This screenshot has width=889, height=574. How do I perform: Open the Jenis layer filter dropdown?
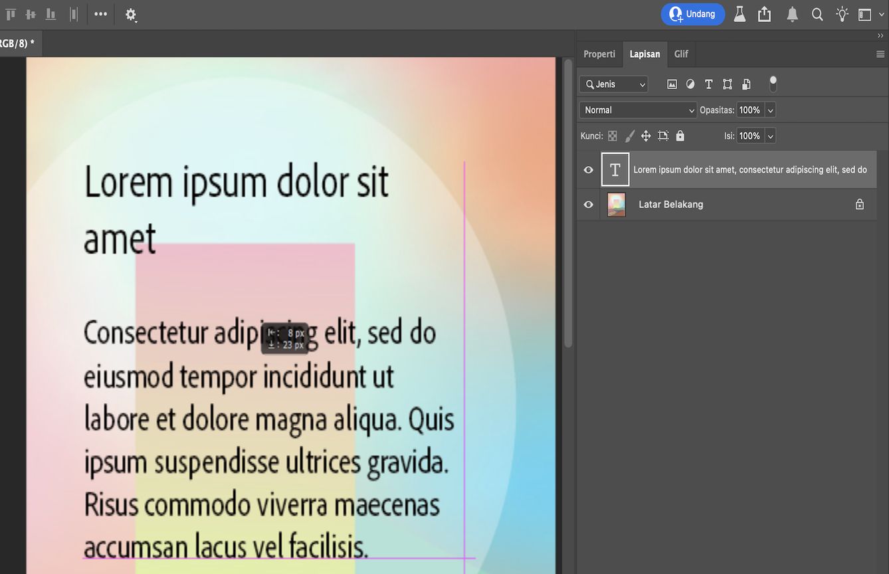(x=613, y=84)
